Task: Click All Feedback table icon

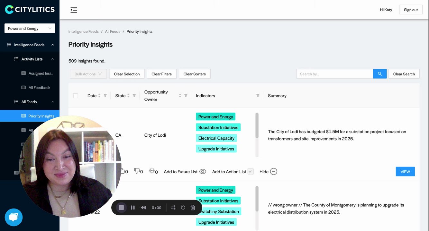Action: [x=23, y=87]
